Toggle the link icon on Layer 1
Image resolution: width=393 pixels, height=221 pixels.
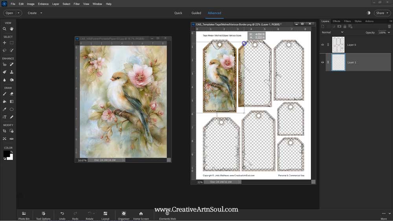tap(328, 62)
